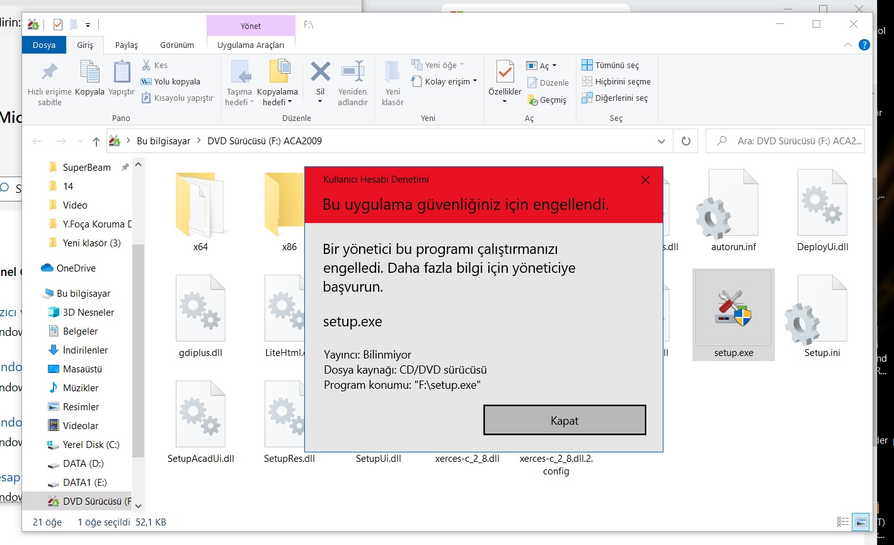The image size is (894, 545).
Task: Select SuperBeam in Quick access
Action: point(87,167)
